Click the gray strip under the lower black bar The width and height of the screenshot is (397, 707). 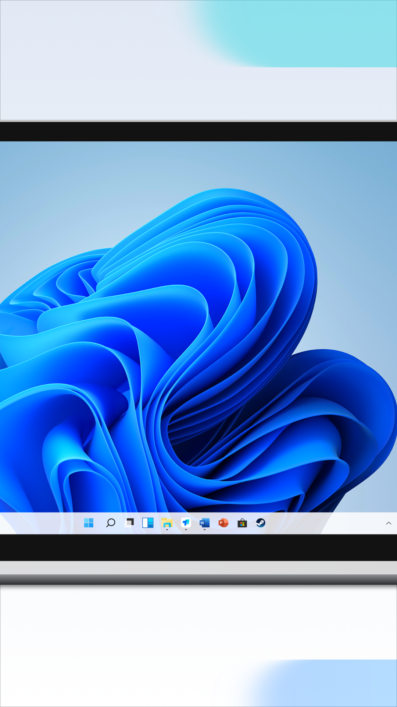point(198,568)
